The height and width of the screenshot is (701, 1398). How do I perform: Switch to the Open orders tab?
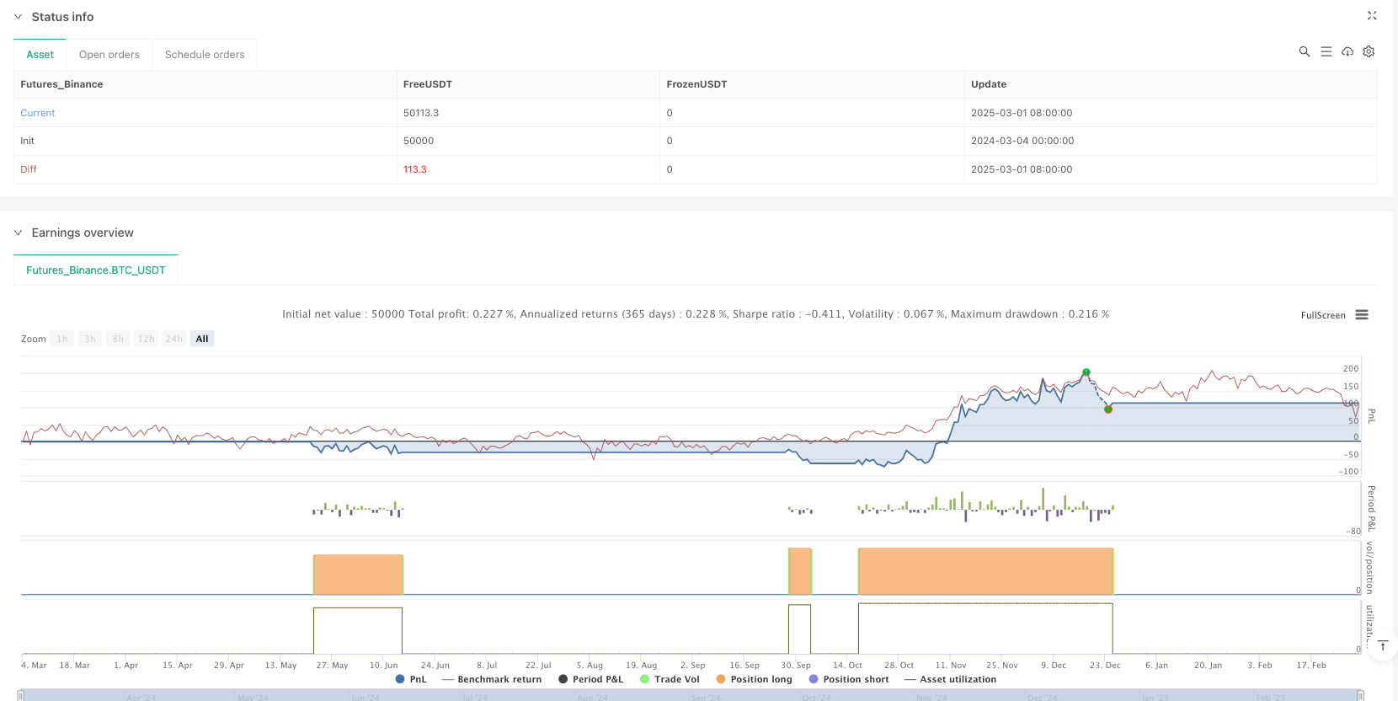point(109,55)
